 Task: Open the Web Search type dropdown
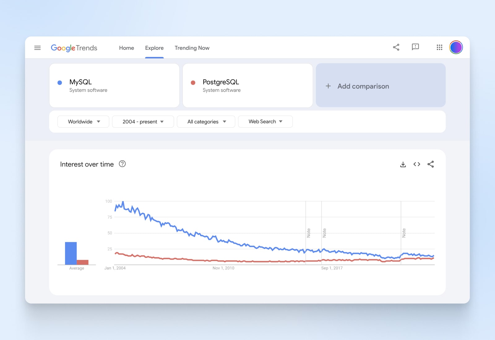coord(265,122)
